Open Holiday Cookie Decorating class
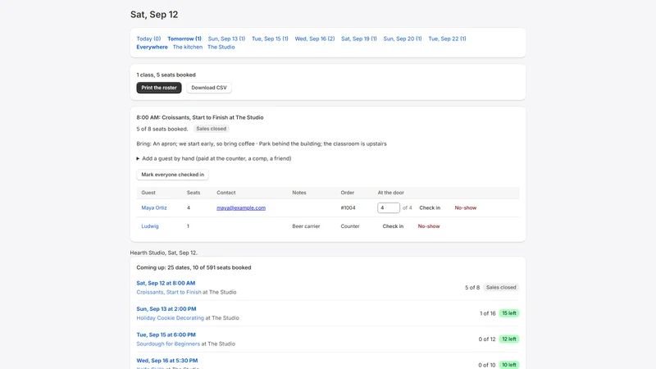 (x=171, y=318)
